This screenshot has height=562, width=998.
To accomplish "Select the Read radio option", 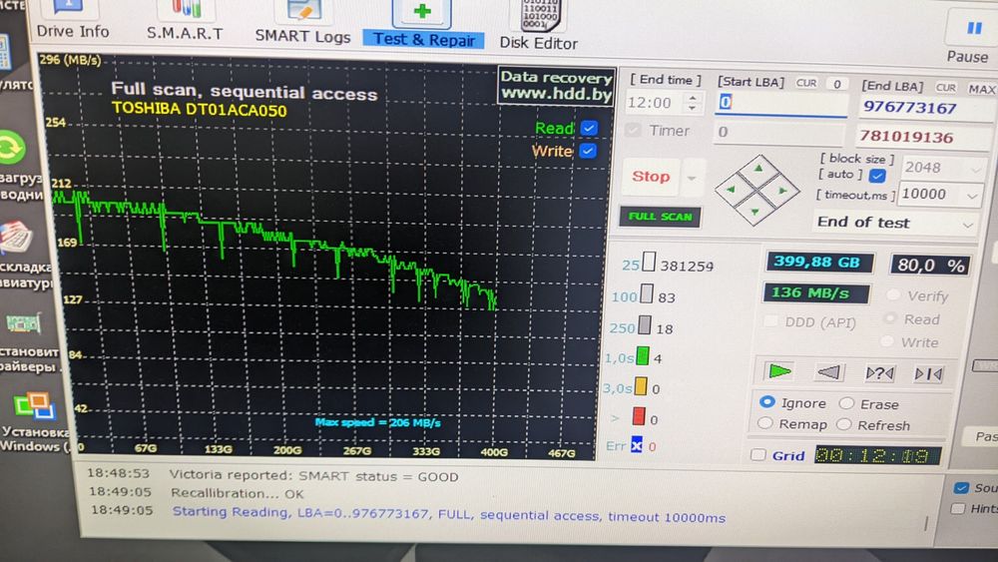I will tap(890, 318).
